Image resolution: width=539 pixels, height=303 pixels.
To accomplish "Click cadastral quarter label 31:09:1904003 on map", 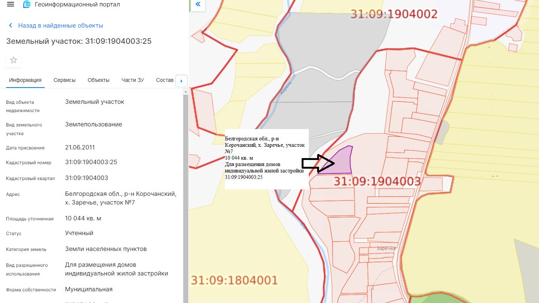I will (377, 181).
